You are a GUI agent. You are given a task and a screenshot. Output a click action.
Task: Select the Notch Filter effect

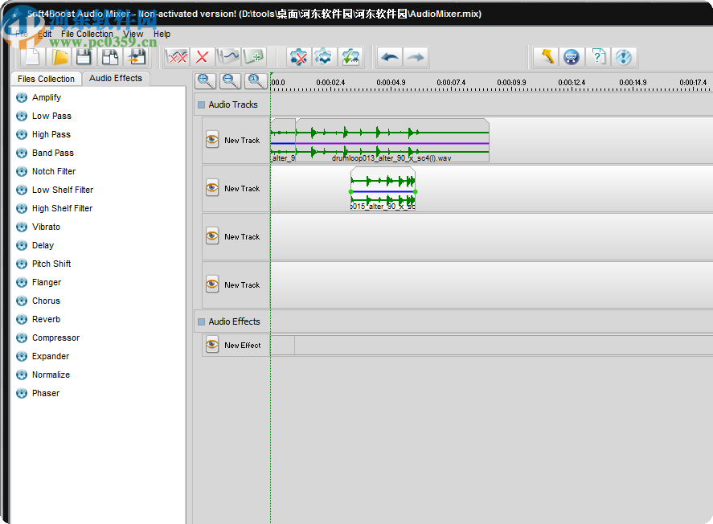point(54,171)
